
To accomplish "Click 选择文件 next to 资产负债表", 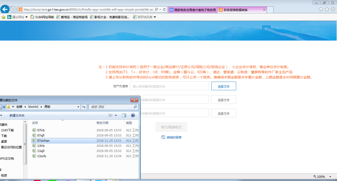I will tap(223, 86).
